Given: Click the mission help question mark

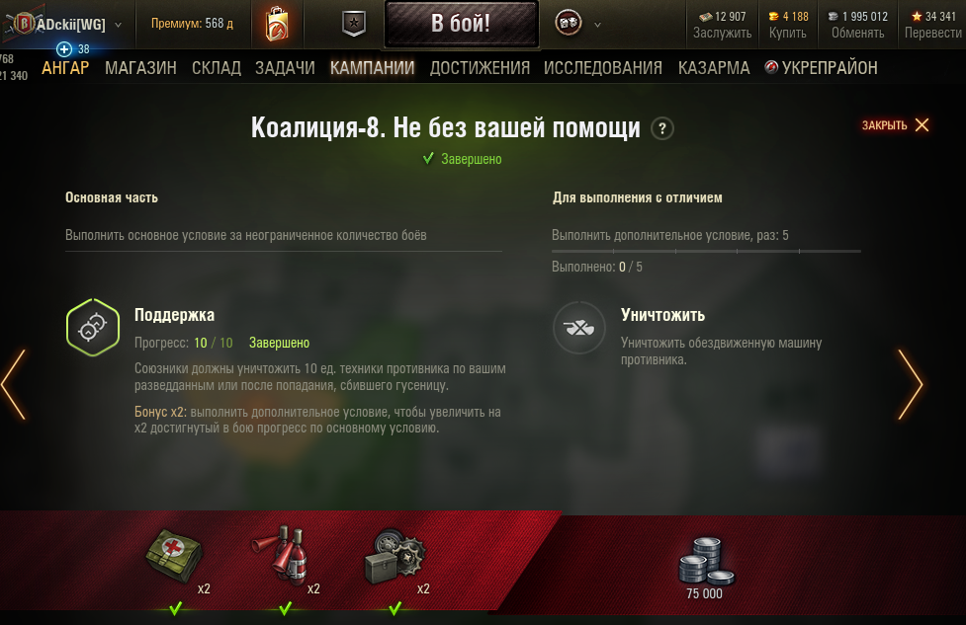Looking at the screenshot, I should pyautogui.click(x=662, y=128).
